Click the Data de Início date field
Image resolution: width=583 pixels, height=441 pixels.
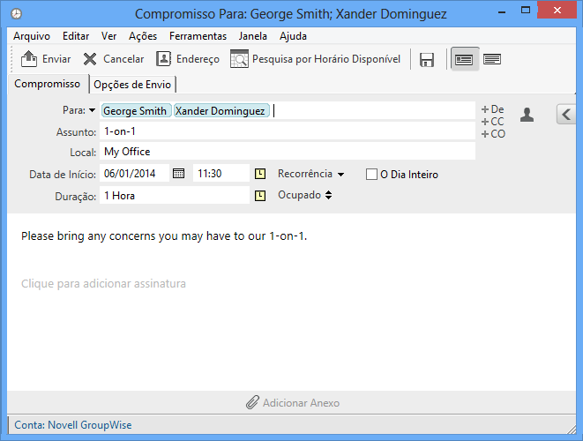(x=134, y=173)
